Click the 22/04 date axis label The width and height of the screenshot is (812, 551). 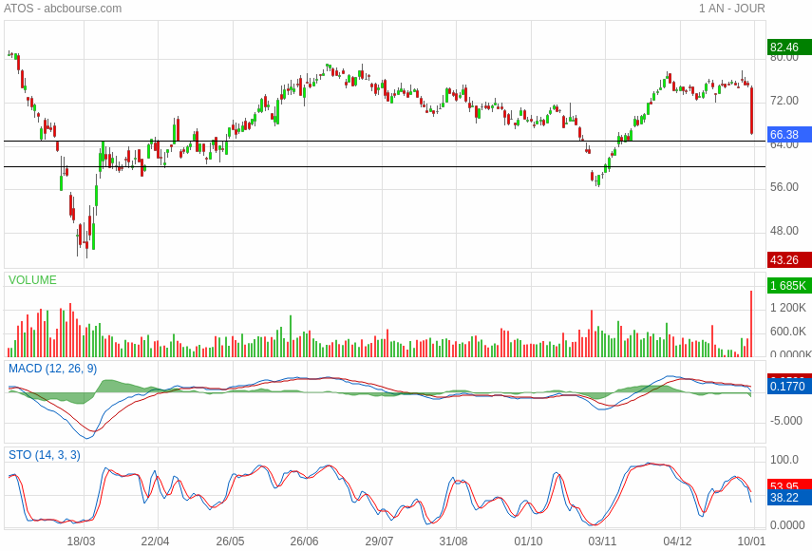(156, 541)
